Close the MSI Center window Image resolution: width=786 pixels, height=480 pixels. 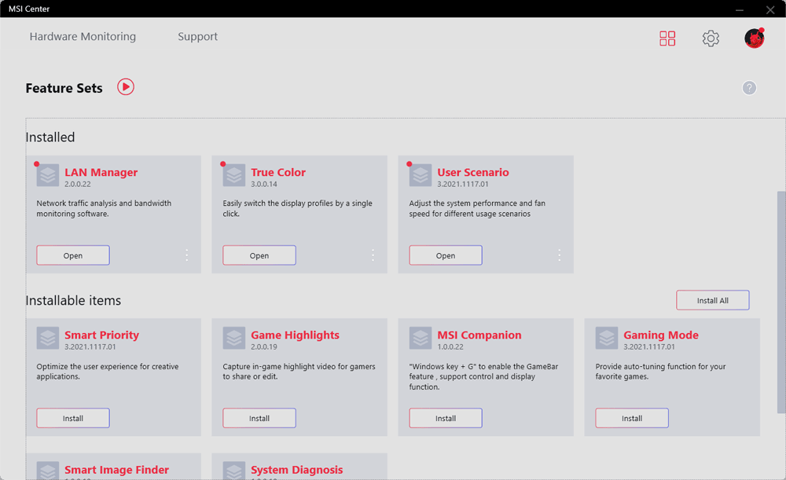(770, 9)
